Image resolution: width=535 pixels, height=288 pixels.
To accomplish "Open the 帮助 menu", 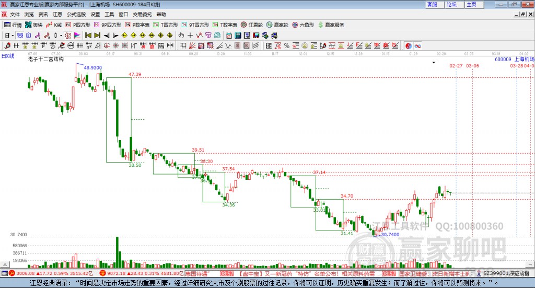I will click(x=161, y=14).
